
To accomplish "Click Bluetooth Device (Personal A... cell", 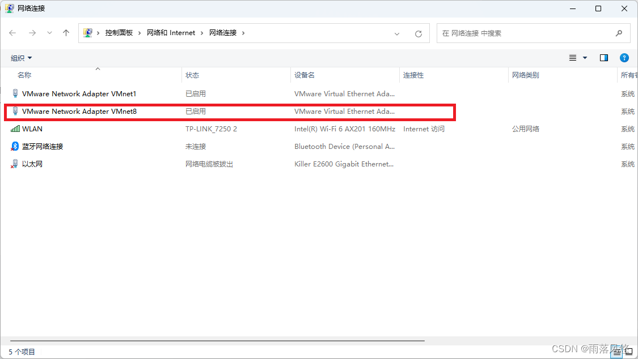I will (344, 147).
